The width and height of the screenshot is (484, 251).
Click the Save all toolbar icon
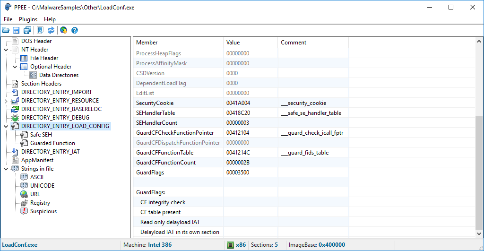27,30
